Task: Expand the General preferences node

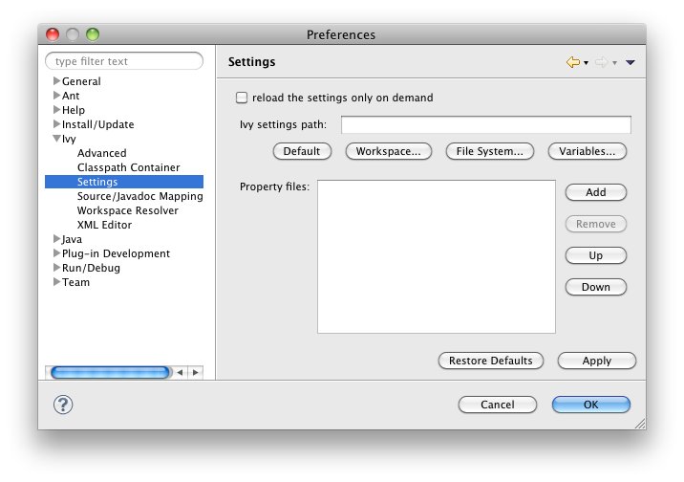Action: [x=57, y=81]
